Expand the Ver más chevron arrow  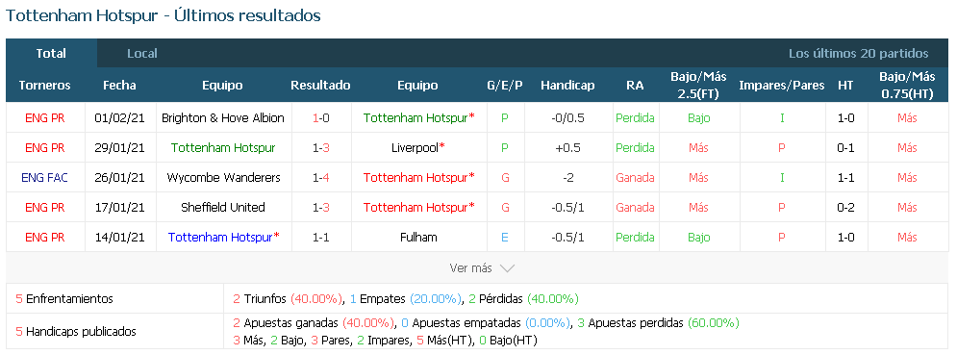click(507, 268)
